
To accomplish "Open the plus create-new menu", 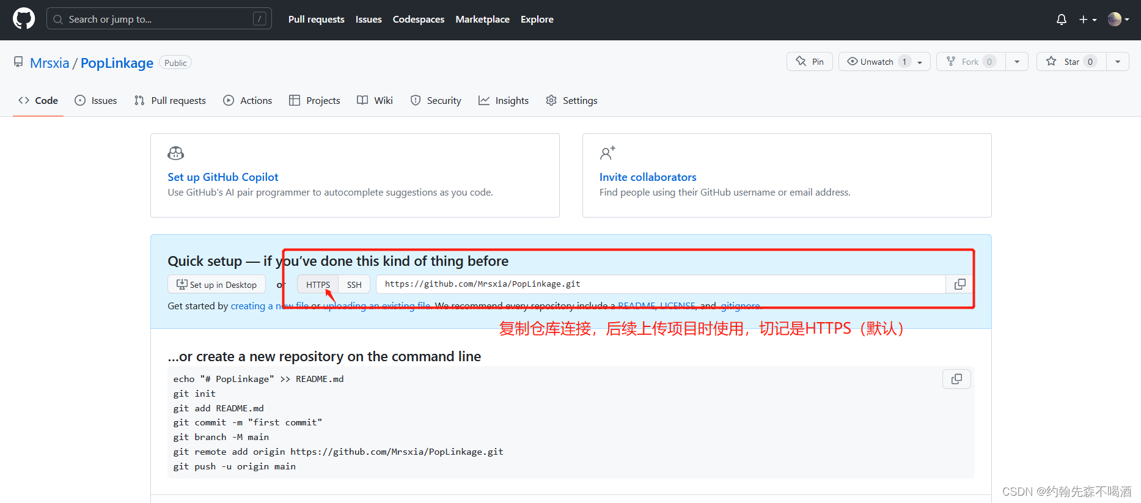I will 1088,20.
